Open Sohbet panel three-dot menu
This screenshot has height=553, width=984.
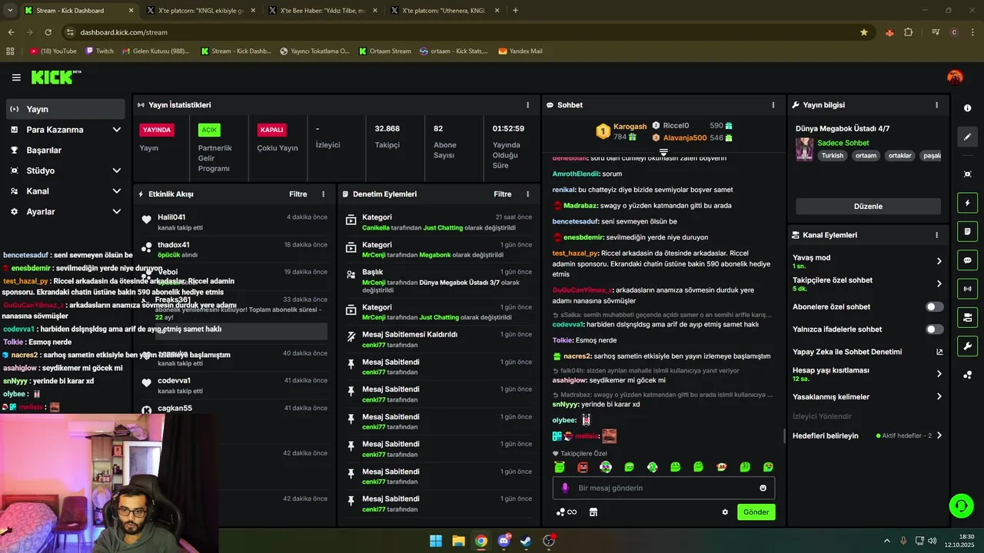pyautogui.click(x=773, y=105)
